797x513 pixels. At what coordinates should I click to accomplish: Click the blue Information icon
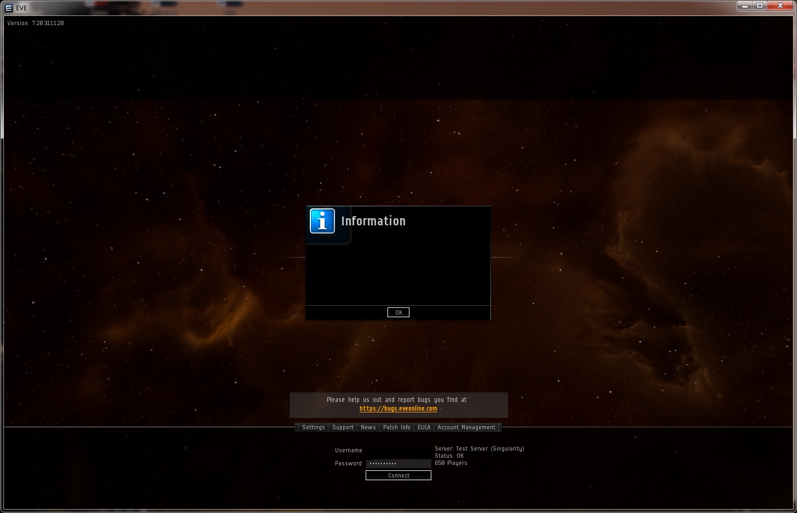322,221
